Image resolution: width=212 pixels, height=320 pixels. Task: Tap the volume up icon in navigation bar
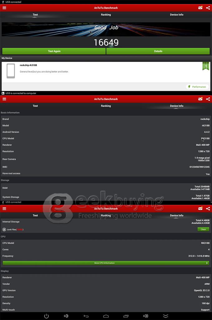[x=146, y=316]
